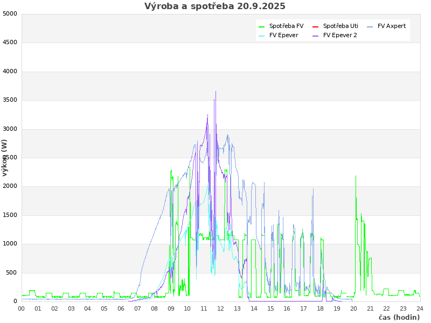
Task: Click the tallest purple FV Epever 2 peak
Action: click(x=215, y=92)
